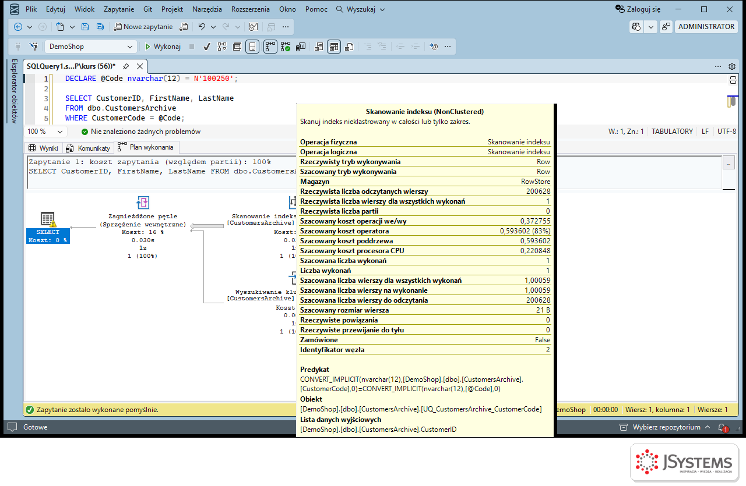This screenshot has width=746, height=486.
Task: Click the notifications bell in status bar
Action: (722, 427)
